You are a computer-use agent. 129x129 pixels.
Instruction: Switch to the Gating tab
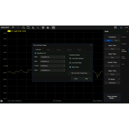[x=49, y=50]
